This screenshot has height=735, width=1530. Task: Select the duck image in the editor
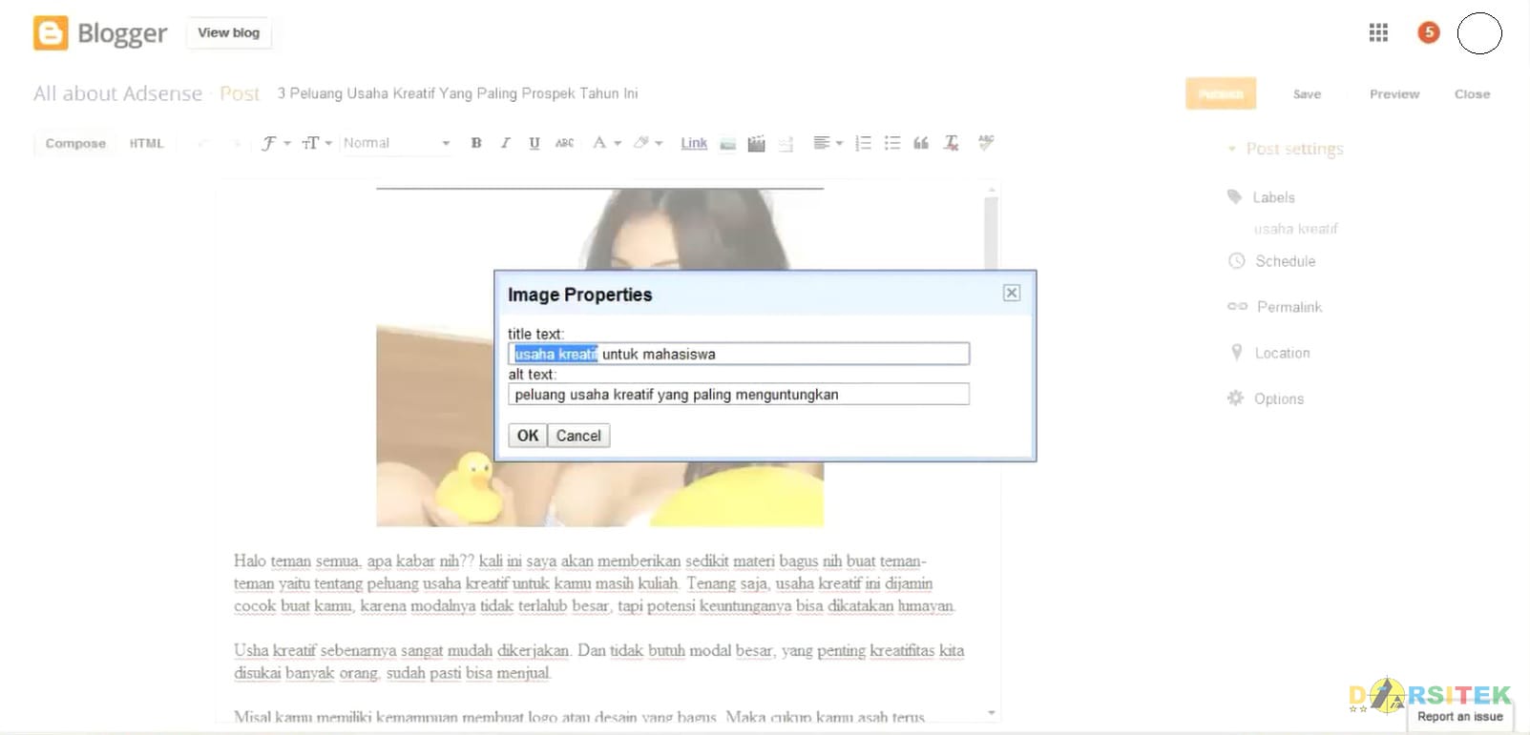tap(599, 357)
